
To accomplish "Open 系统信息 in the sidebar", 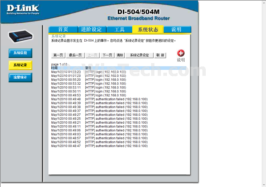I will (20, 53).
